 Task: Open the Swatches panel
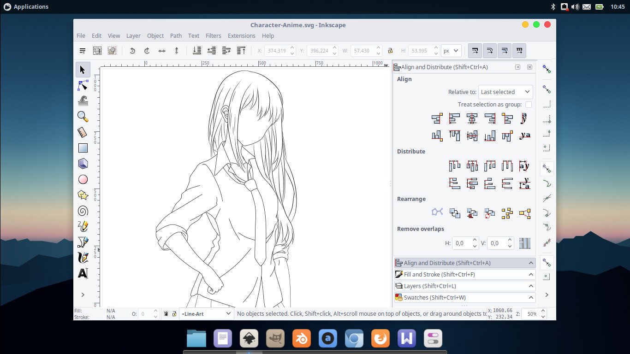(x=464, y=297)
